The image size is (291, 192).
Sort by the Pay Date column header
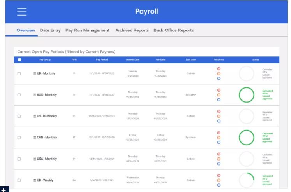tap(160, 59)
